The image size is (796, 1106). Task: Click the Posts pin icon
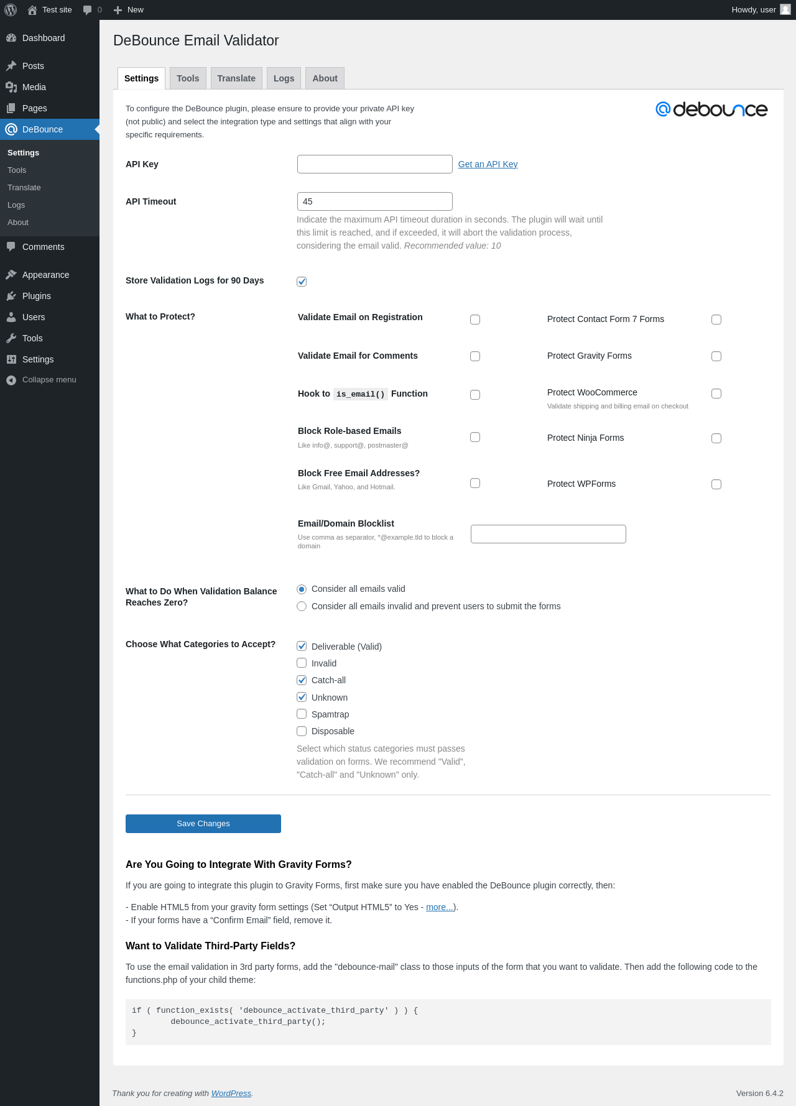click(11, 66)
